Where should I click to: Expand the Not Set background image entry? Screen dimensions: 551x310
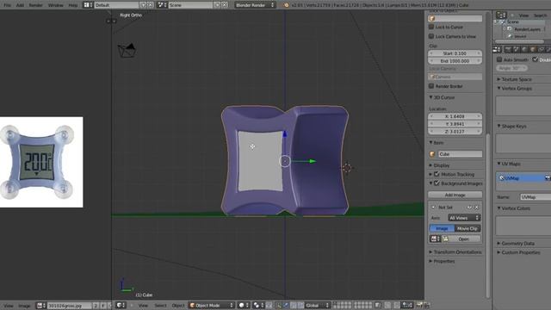tap(433, 208)
